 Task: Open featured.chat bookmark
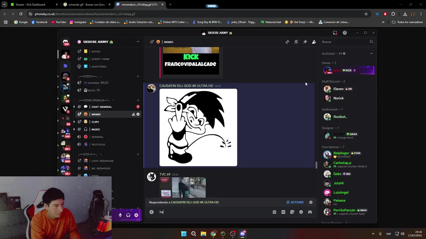(x=271, y=22)
